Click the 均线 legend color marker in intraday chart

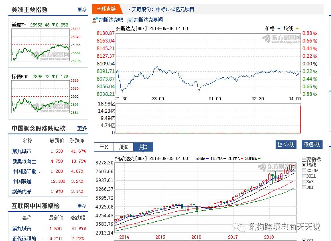tap(297, 29)
